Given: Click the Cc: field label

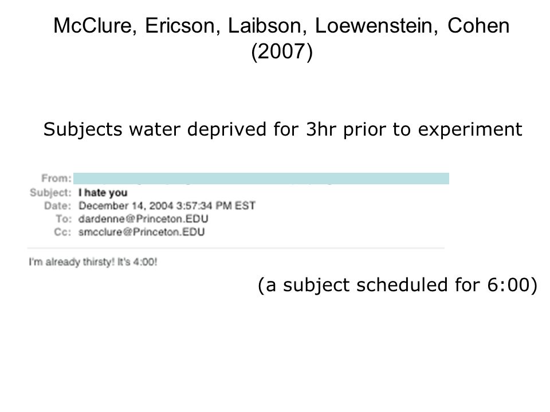Looking at the screenshot, I should (x=62, y=232).
